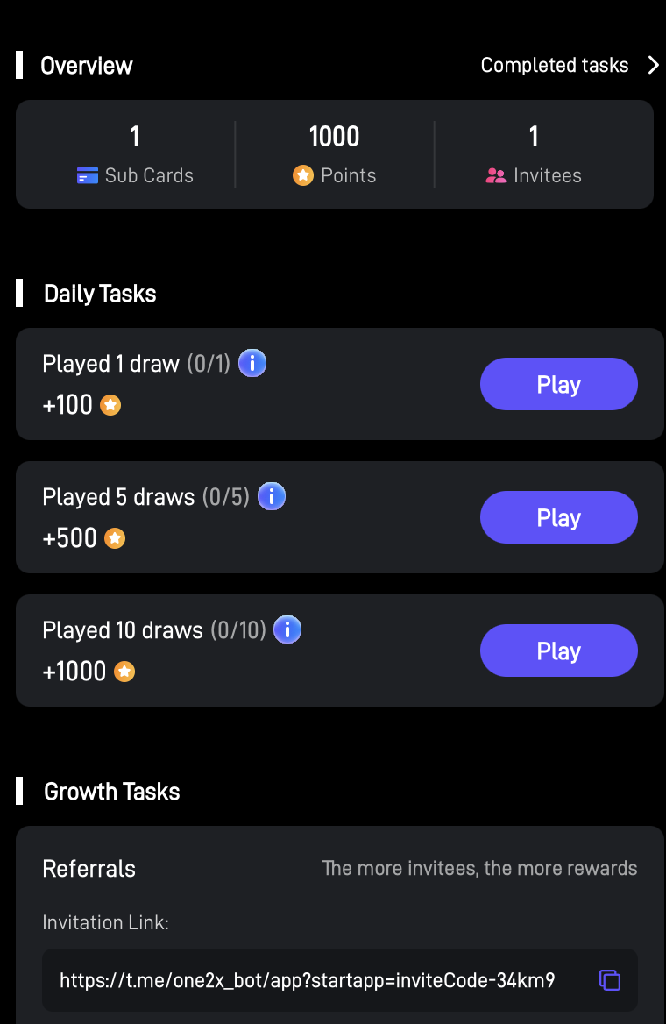The width and height of the screenshot is (666, 1024).
Task: Click the info icon beside Played 1 draw
Action: coord(252,363)
